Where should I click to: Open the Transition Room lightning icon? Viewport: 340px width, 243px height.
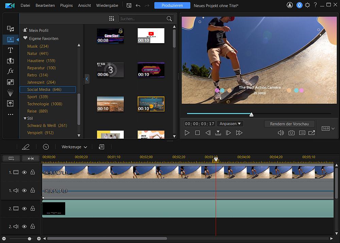coord(11,61)
